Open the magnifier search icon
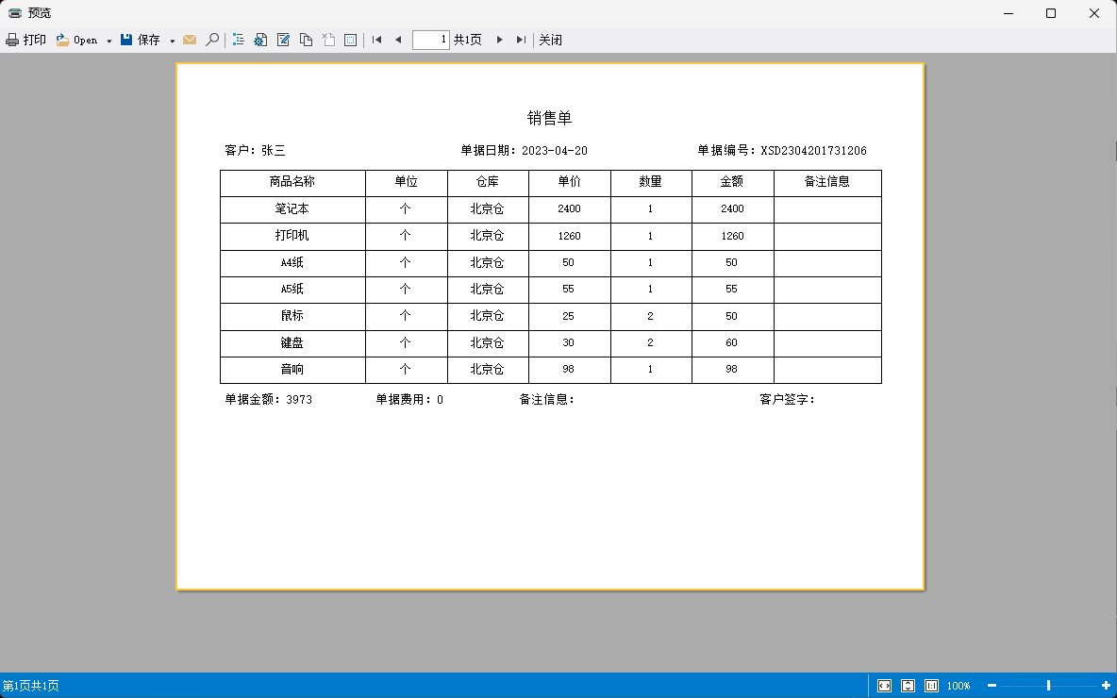Viewport: 1117px width, 698px height. click(x=212, y=40)
